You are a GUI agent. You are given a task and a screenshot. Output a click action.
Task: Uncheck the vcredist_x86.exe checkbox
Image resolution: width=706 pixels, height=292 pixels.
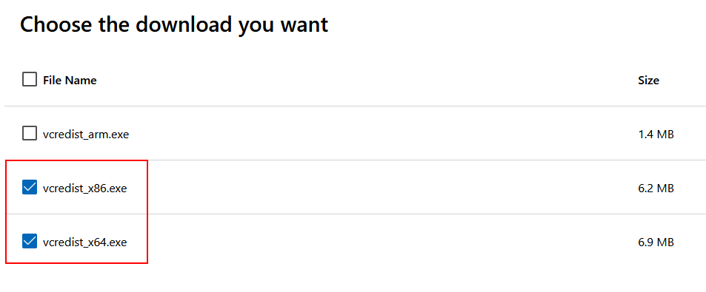pyautogui.click(x=30, y=187)
